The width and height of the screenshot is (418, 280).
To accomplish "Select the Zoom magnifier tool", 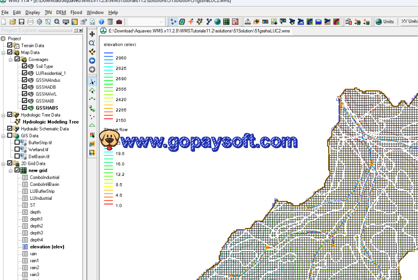I will (x=92, y=43).
